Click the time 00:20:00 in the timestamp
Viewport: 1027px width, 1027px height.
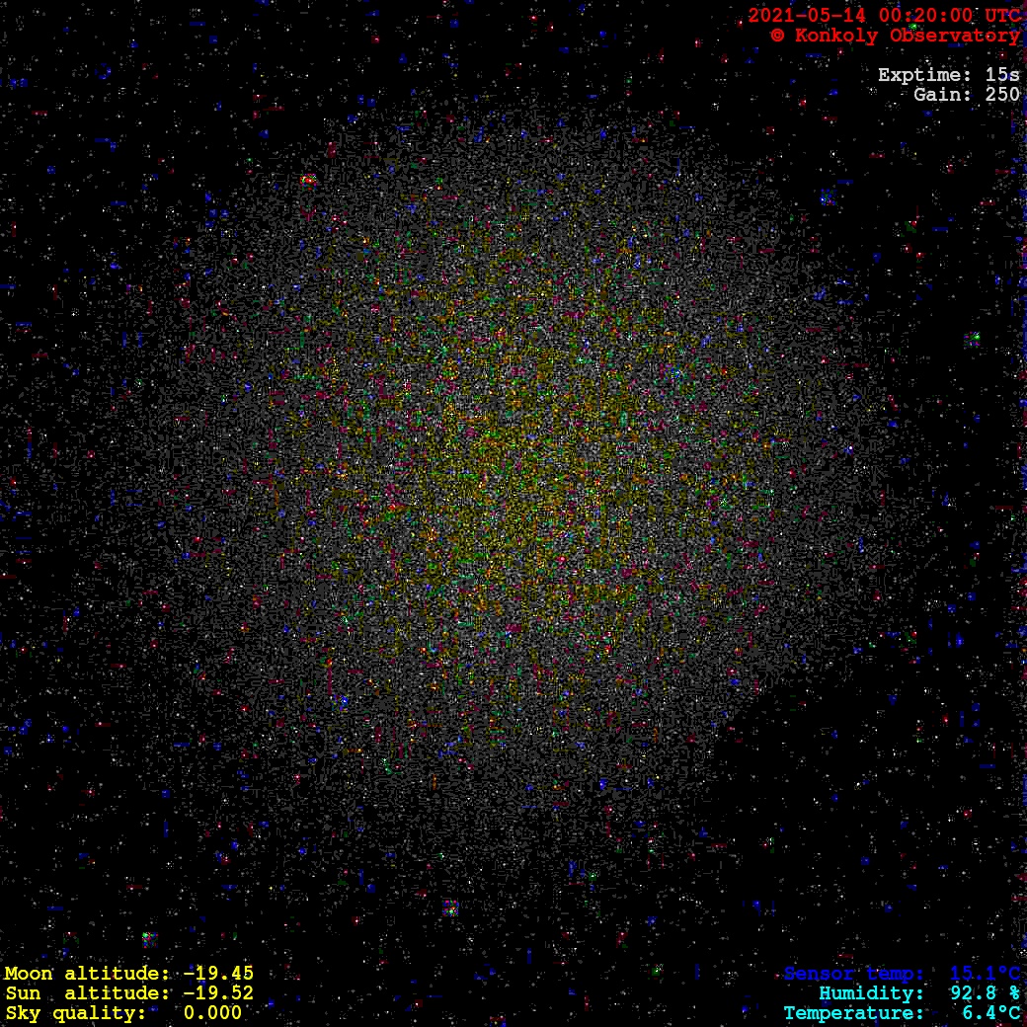tap(923, 16)
